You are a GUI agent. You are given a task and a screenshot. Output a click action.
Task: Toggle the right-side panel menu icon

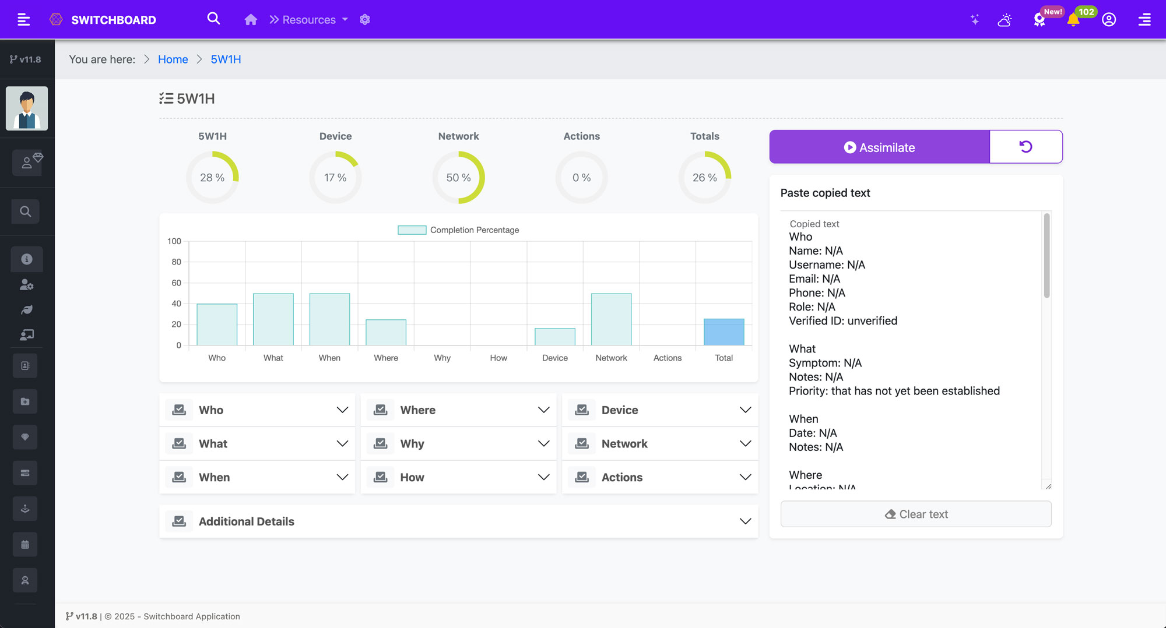coord(1144,20)
